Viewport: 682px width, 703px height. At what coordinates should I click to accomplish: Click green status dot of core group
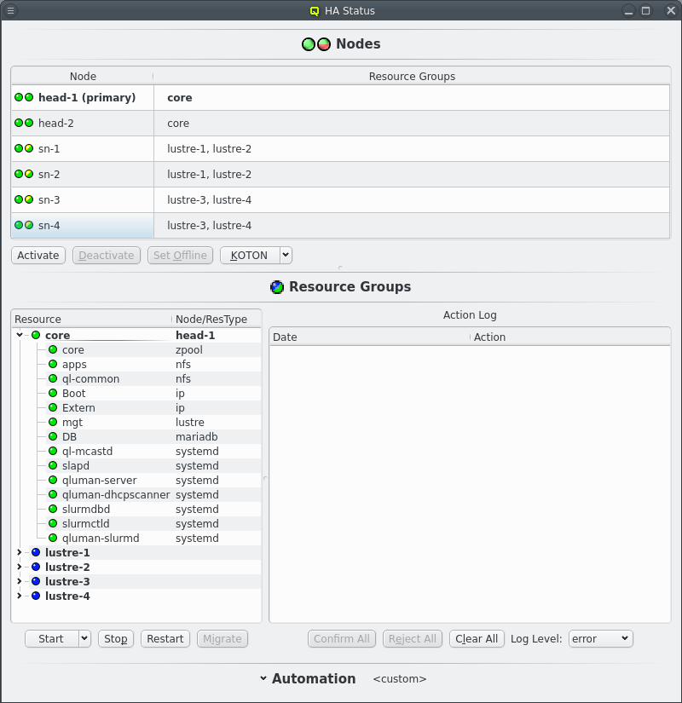point(36,335)
